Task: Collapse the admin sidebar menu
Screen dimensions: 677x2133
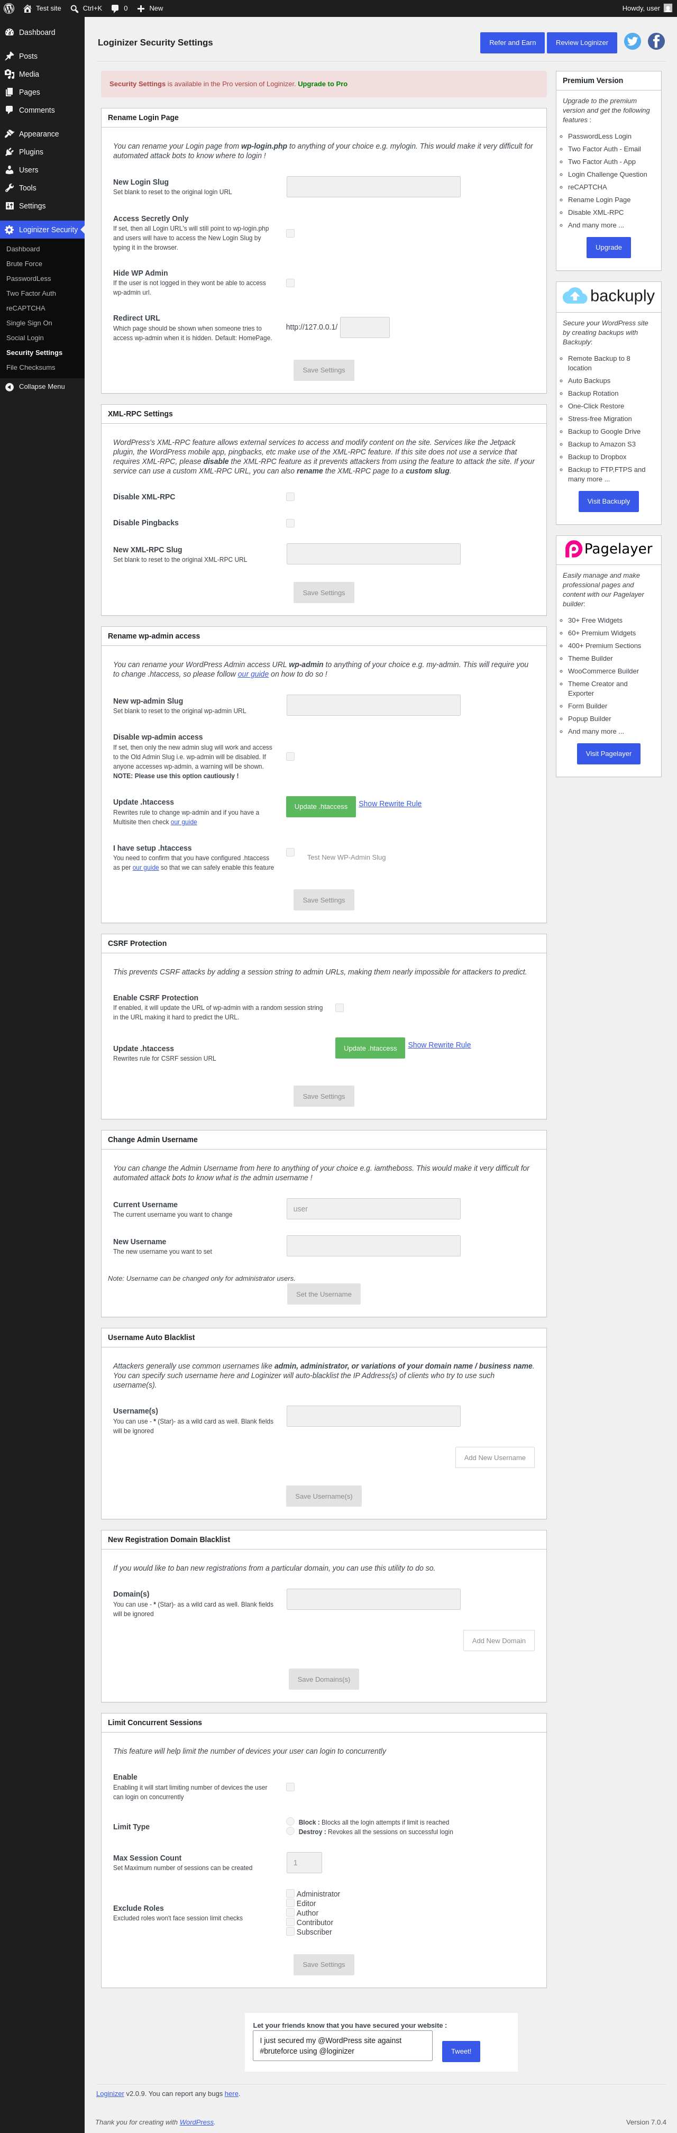Action: click(x=42, y=387)
